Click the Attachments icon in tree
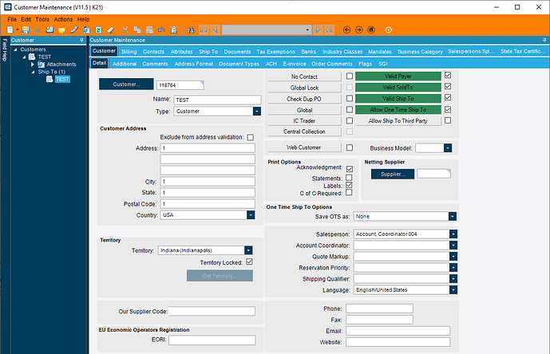Screen dimensions: 550x354 (42, 65)
